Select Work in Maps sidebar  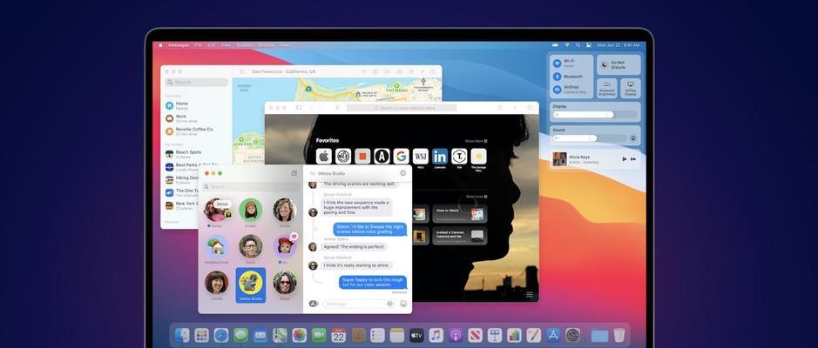click(x=197, y=118)
